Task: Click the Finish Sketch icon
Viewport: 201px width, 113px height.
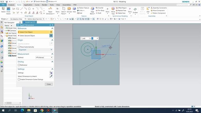Action: 8,9
